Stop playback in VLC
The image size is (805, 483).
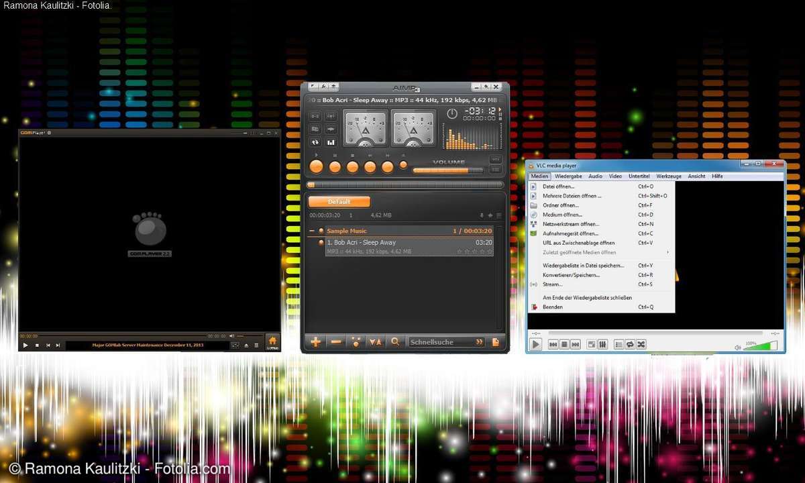pos(564,344)
